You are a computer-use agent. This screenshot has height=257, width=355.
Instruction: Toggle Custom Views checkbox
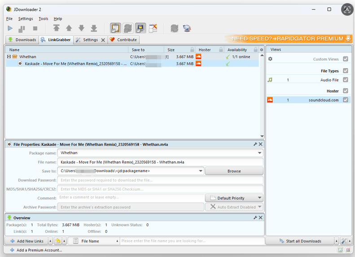pos(346,59)
